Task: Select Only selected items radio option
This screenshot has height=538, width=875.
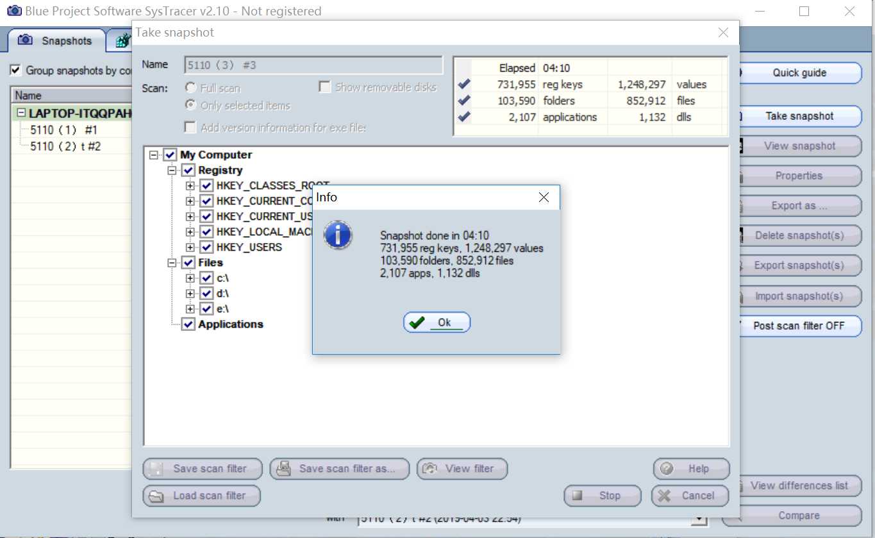Action: [x=190, y=105]
